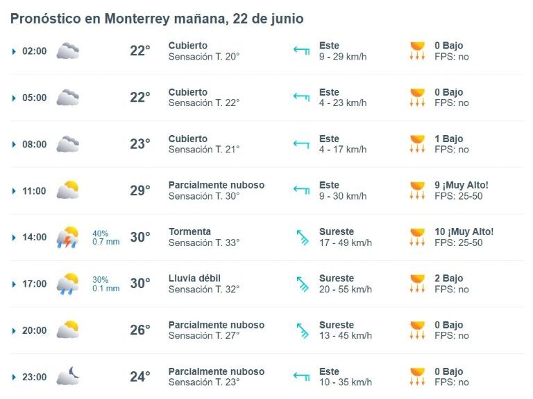Click the UV index sun icon at 20:00
The image size is (533, 399).
(417, 330)
